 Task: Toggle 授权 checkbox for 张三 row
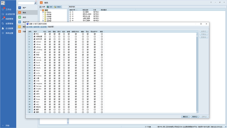coord(102,34)
